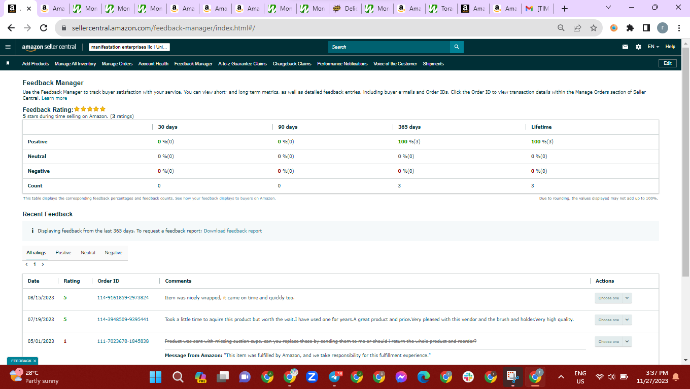
Task: Go back with the browser back arrow
Action: click(11, 28)
